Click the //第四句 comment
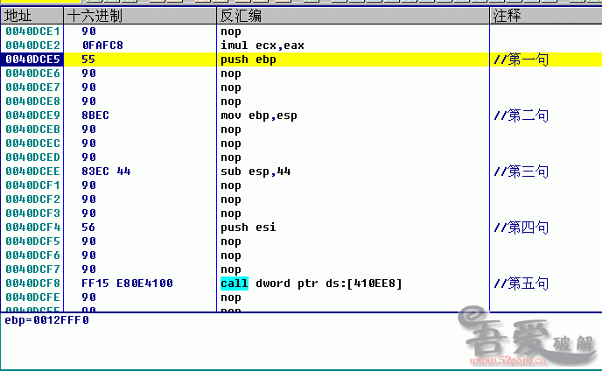 pos(521,227)
